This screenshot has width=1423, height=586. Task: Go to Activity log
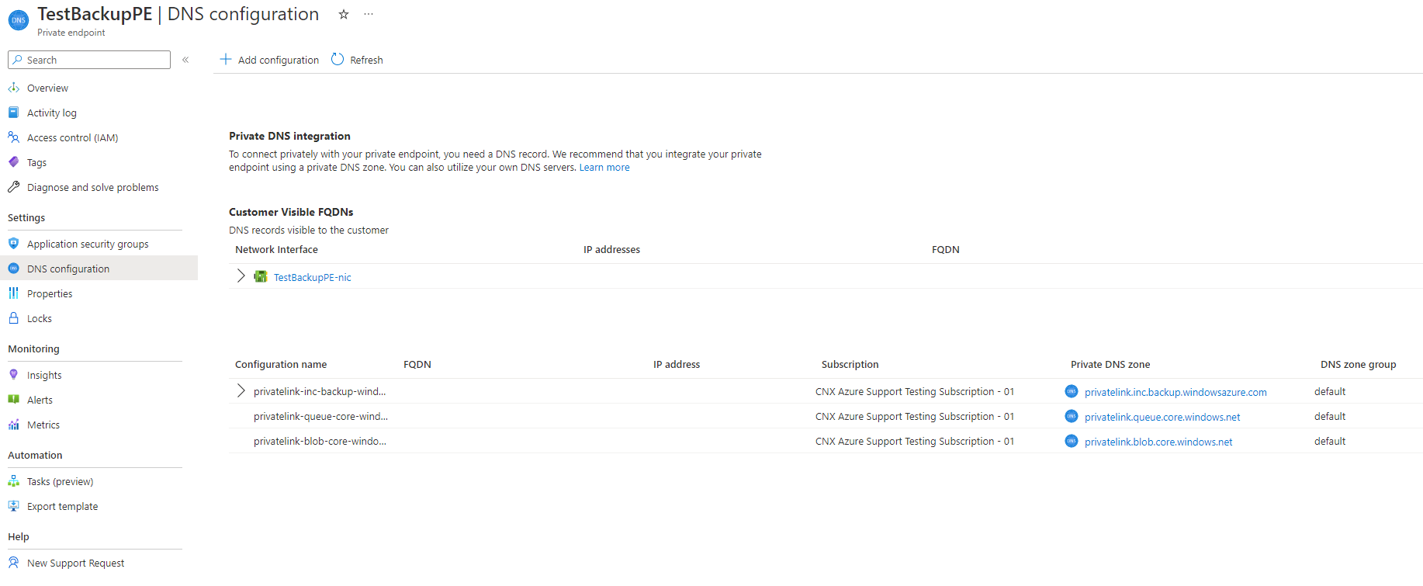tap(52, 113)
